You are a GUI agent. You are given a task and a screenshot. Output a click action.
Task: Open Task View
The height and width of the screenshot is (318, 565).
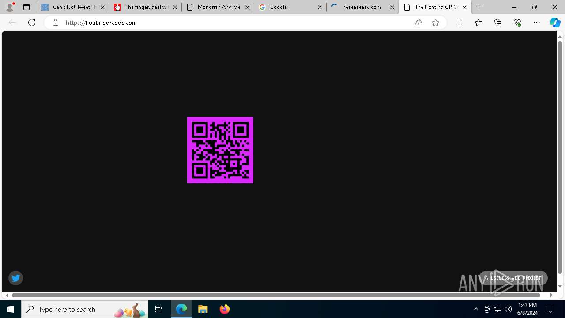point(159,309)
